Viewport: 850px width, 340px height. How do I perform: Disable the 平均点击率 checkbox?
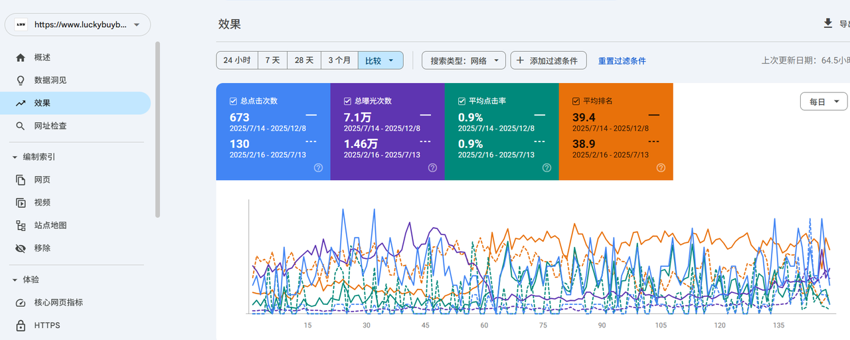462,101
